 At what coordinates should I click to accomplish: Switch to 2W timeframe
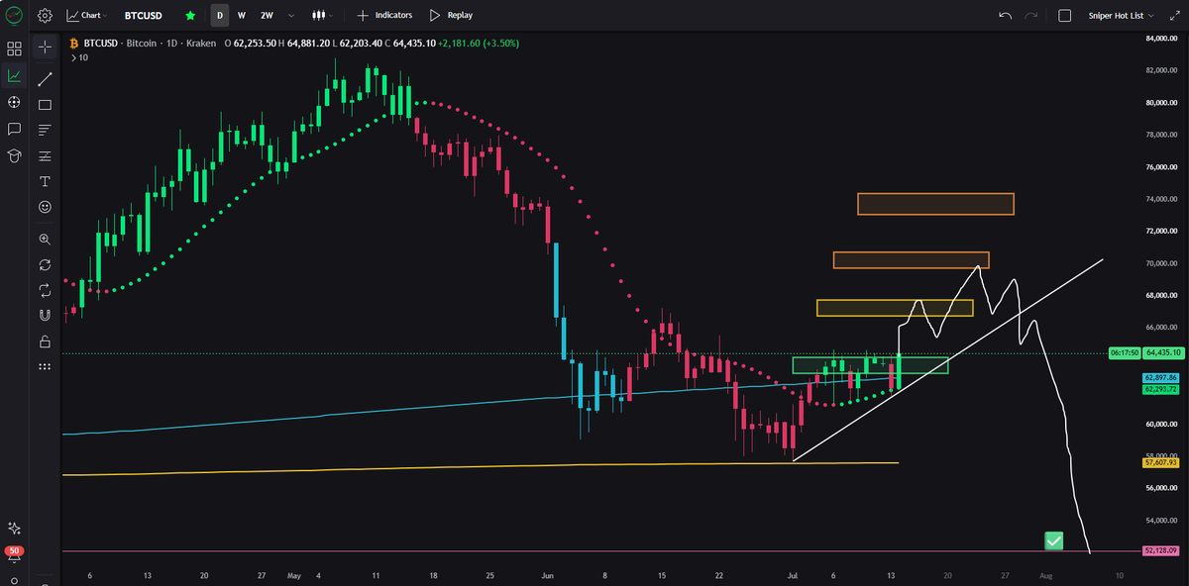coord(267,15)
